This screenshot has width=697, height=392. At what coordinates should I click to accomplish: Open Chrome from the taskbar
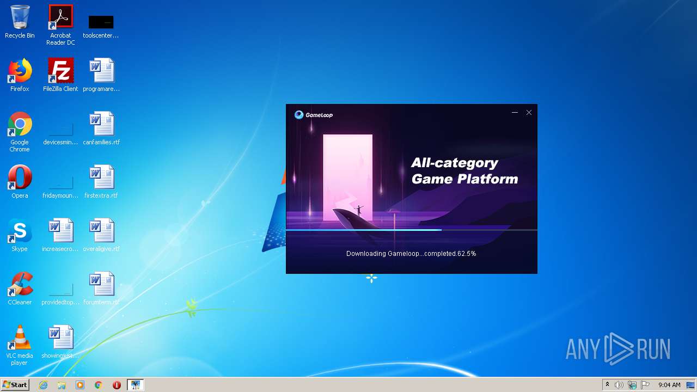coord(99,385)
